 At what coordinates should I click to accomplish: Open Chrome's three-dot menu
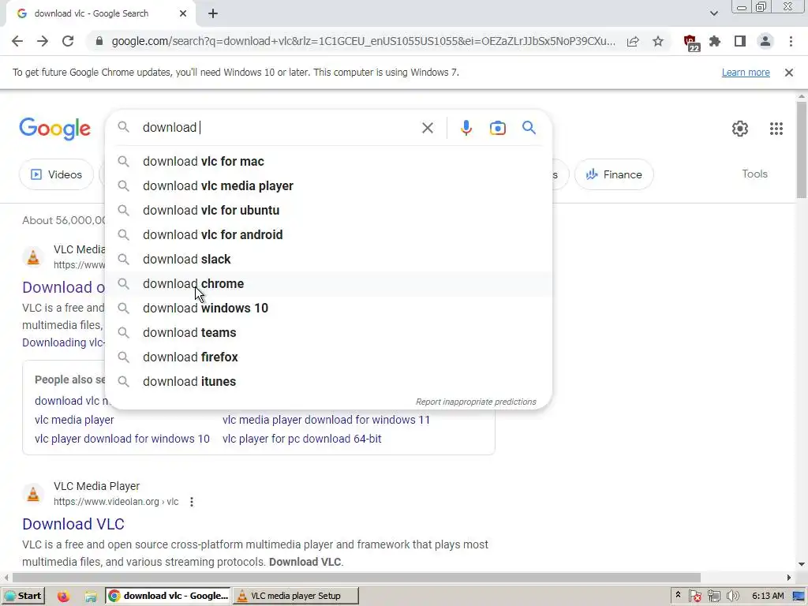(791, 41)
